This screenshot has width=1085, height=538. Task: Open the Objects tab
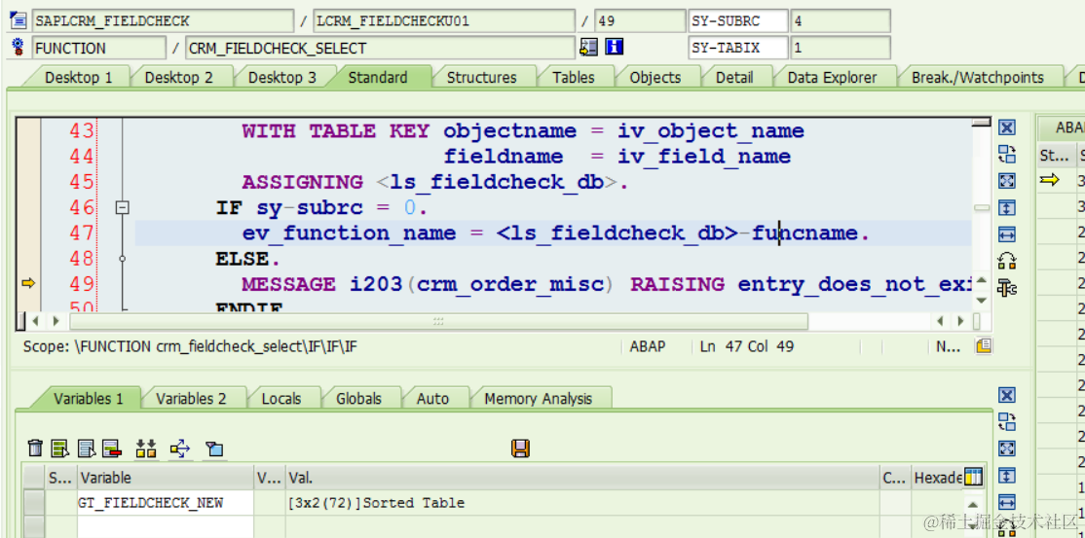tap(655, 78)
